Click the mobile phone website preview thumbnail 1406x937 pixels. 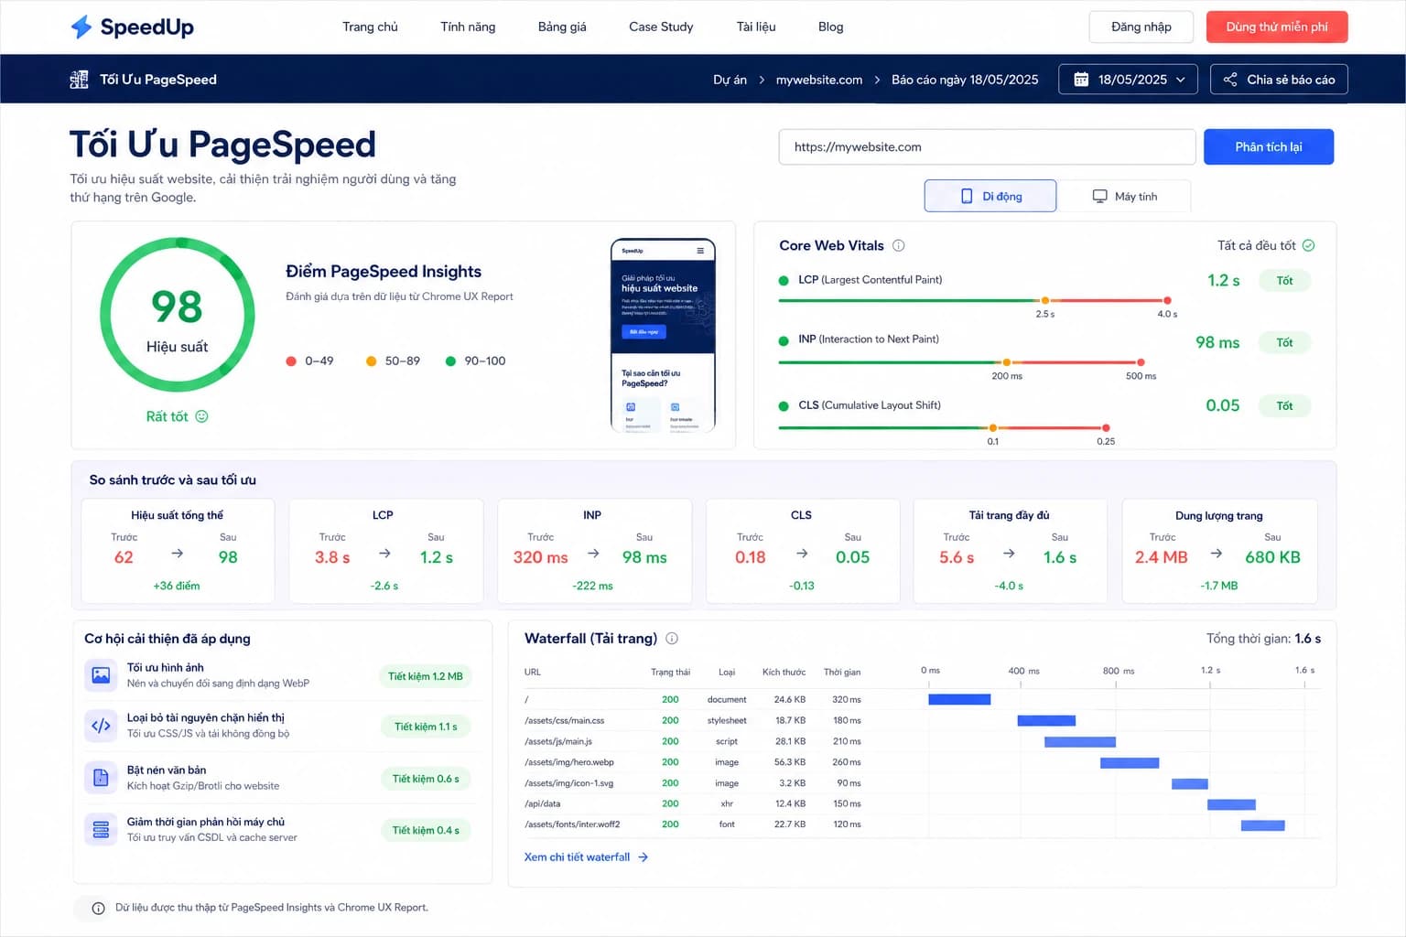[663, 335]
